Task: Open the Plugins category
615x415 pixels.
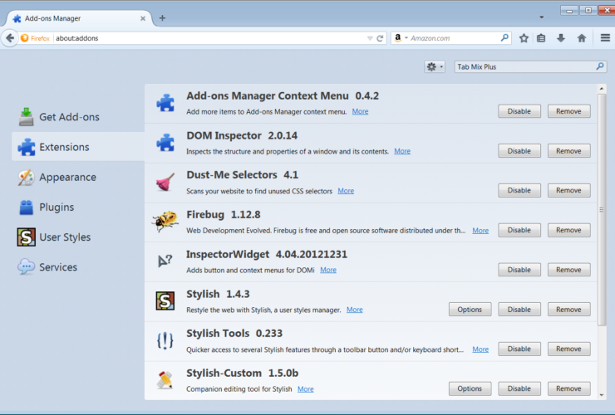Action: (47, 207)
